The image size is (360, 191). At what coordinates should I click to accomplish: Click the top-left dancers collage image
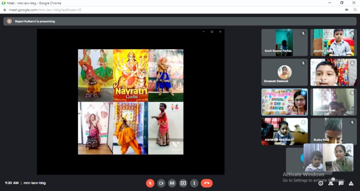click(96, 75)
